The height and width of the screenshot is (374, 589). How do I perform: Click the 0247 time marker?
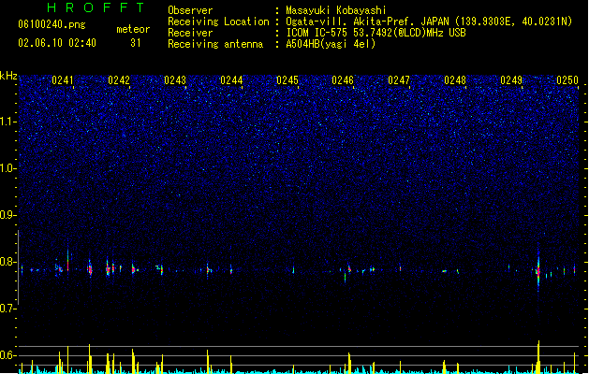pos(399,80)
